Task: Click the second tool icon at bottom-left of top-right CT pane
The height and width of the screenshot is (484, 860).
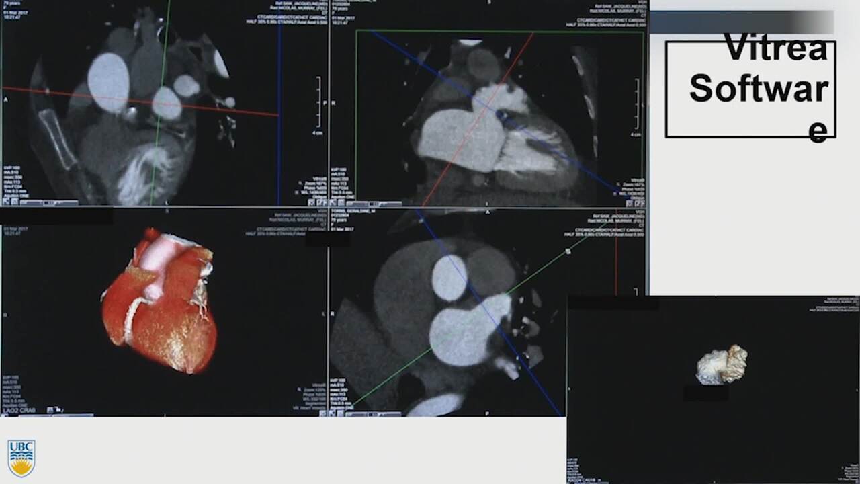Action: click(x=341, y=202)
